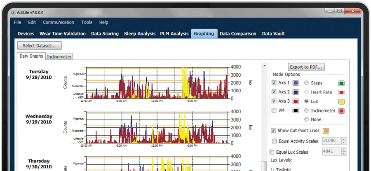Open the Lux yellow color swatch
The height and width of the screenshot is (171, 371).
pyautogui.click(x=341, y=101)
